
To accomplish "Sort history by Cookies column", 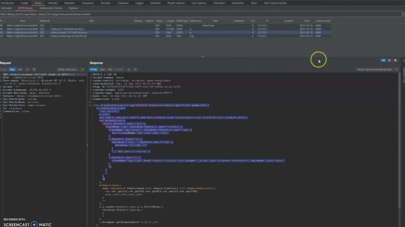I will point(289,21).
